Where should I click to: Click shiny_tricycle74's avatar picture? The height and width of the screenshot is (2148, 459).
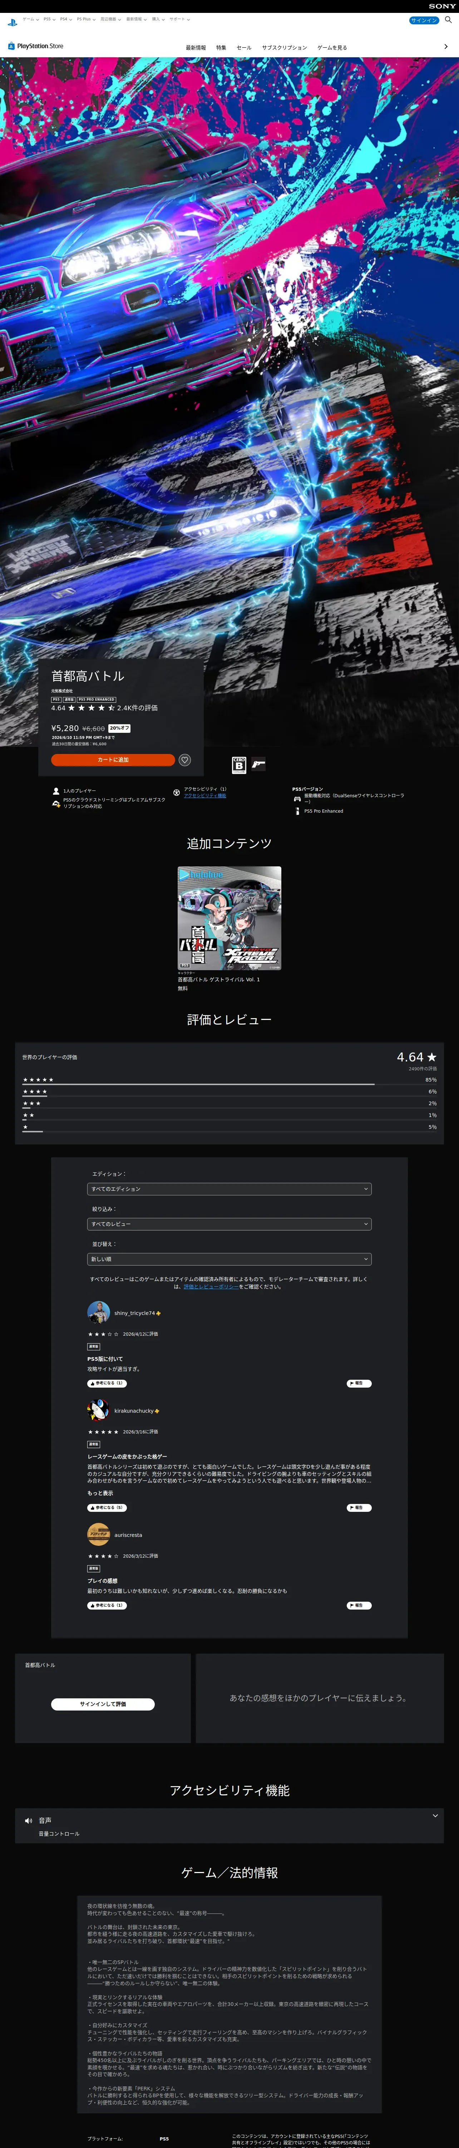coord(98,1312)
